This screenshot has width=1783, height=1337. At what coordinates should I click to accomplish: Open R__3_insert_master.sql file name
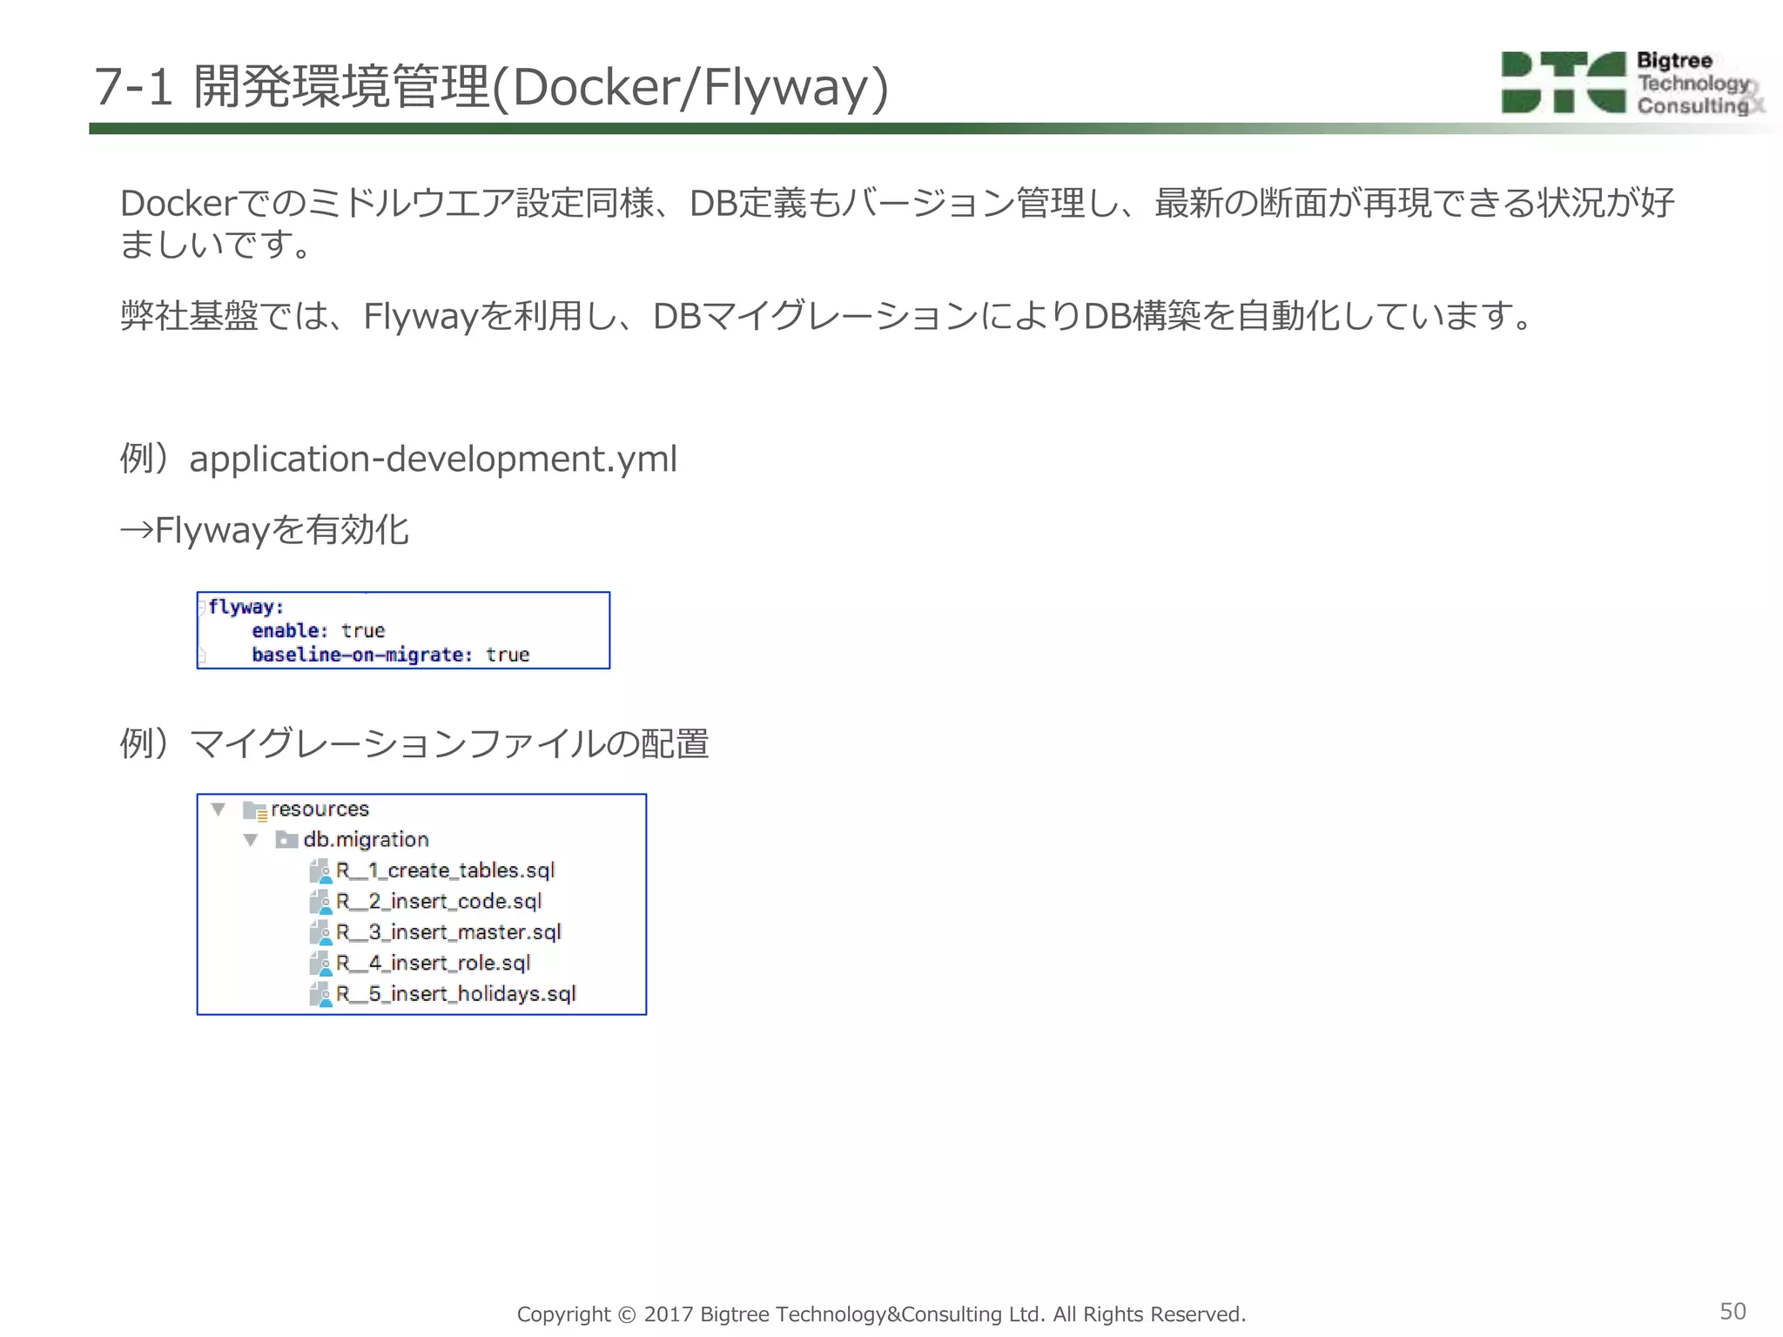pyautogui.click(x=448, y=932)
